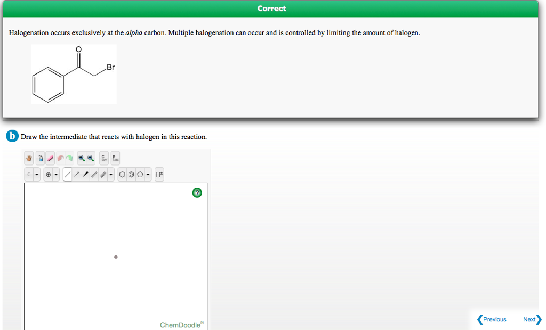
Task: Select the solid wedge bond tool
Action: tap(86, 174)
